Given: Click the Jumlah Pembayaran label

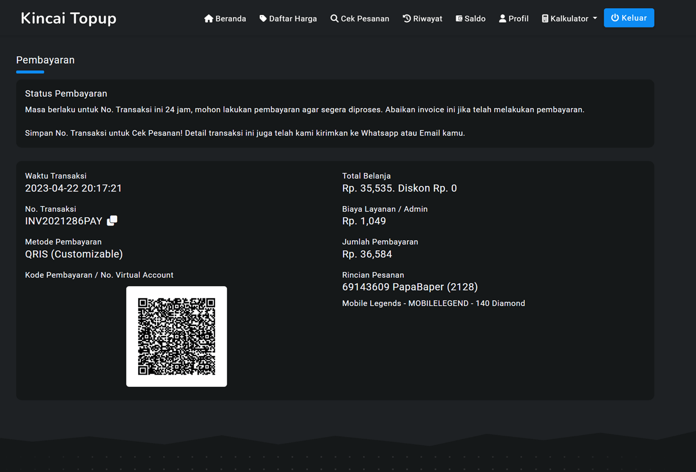Looking at the screenshot, I should coord(380,242).
